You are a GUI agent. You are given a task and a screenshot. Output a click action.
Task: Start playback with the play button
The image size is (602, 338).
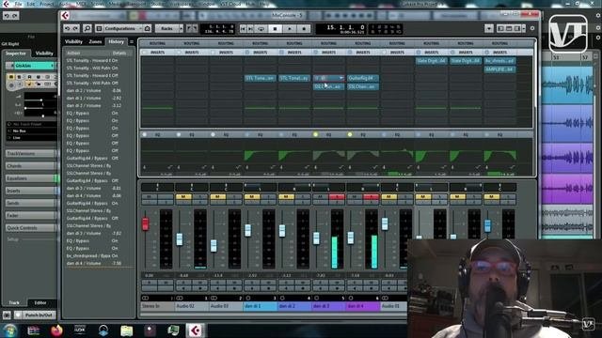(290, 29)
